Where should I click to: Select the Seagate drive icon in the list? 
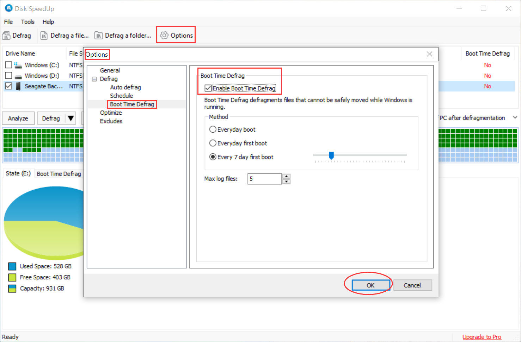(18, 86)
